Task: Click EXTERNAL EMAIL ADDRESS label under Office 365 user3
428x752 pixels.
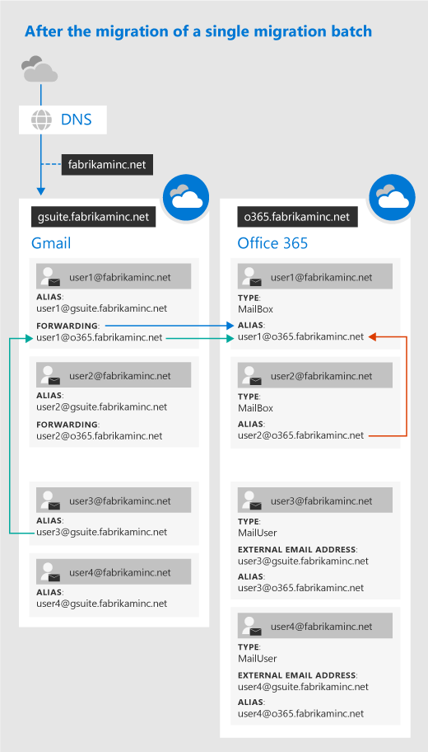Action: (x=298, y=550)
